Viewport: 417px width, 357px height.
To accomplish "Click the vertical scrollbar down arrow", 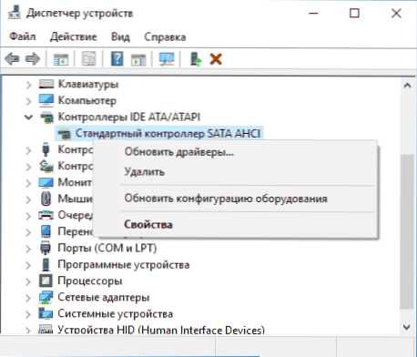I will [407, 327].
